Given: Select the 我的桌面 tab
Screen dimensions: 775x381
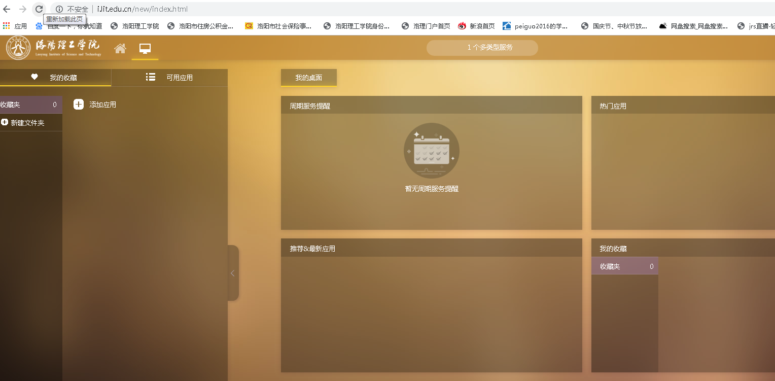Looking at the screenshot, I should pos(308,78).
